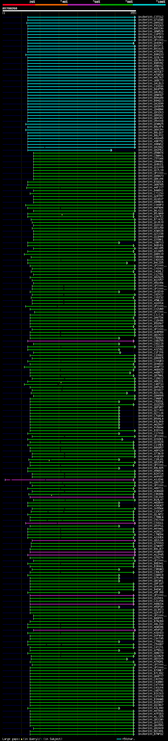Open hit UniRef100_Q5NNT6
The width and height of the screenshot is (168, 741).
point(151,153)
